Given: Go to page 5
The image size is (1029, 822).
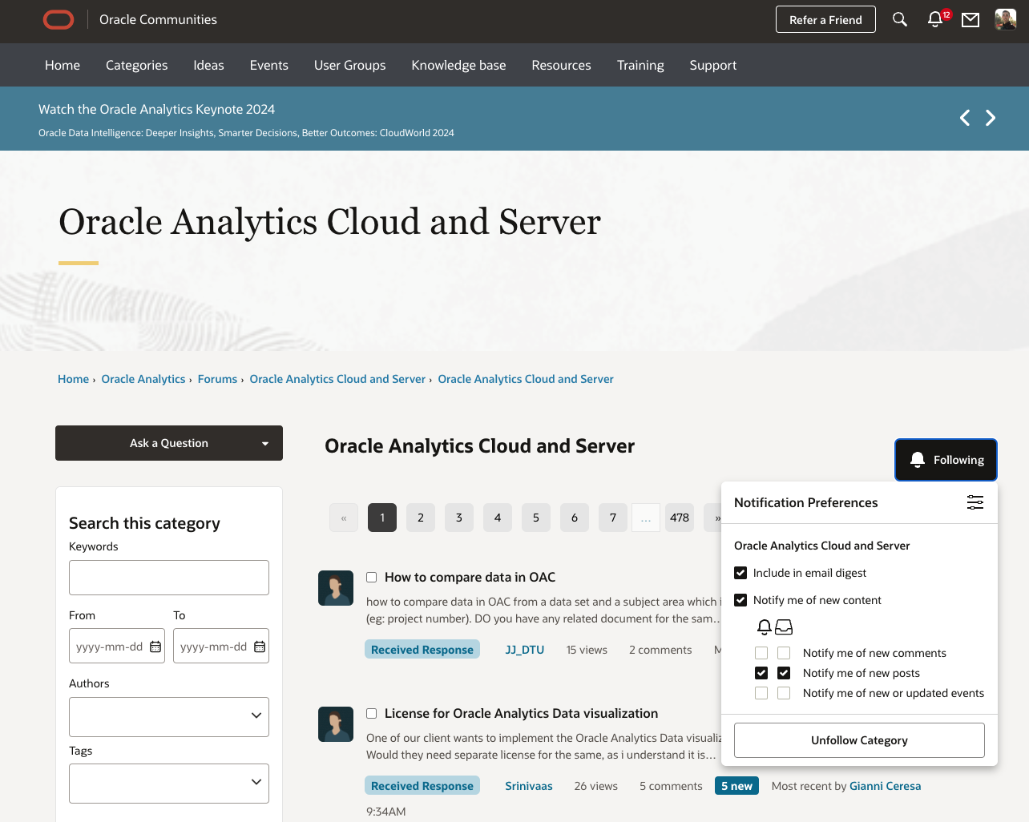Looking at the screenshot, I should [536, 518].
